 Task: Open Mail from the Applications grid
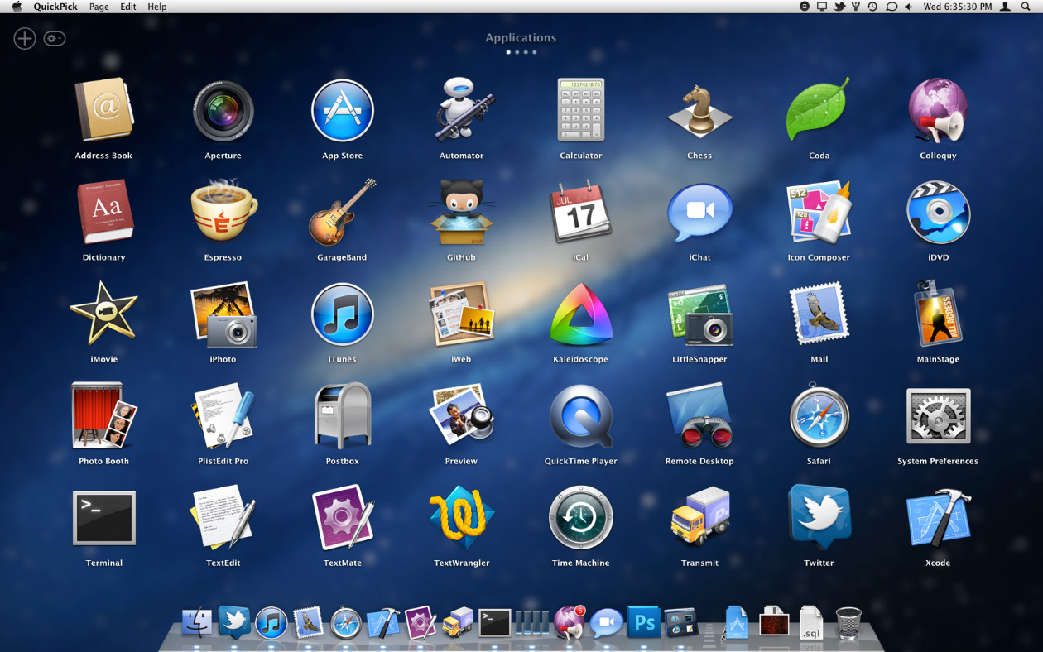[x=819, y=314]
